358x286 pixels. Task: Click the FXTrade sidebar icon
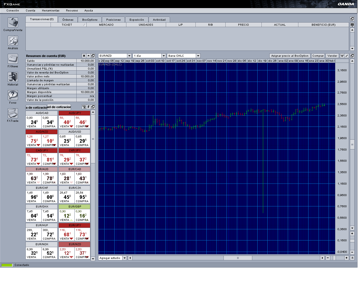click(13, 113)
